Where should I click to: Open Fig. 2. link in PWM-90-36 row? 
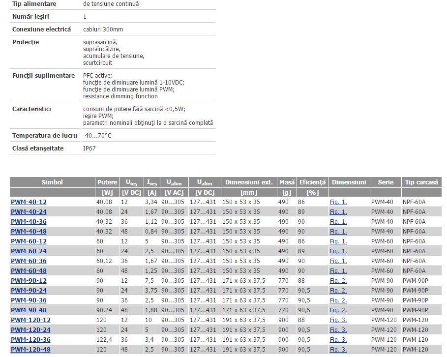338,300
